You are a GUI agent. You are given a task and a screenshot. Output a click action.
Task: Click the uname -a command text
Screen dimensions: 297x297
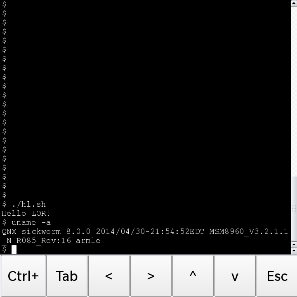pyautogui.click(x=31, y=222)
